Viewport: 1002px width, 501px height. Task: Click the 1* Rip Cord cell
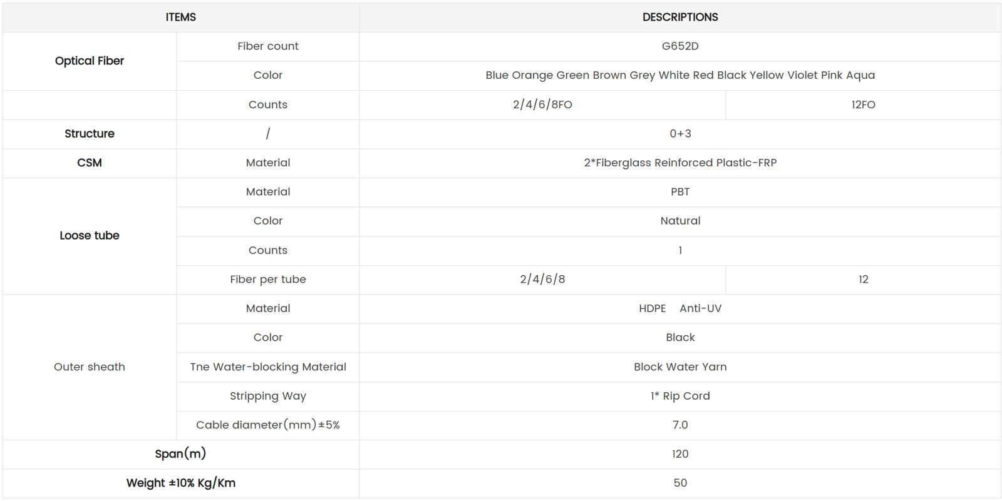[x=680, y=396]
